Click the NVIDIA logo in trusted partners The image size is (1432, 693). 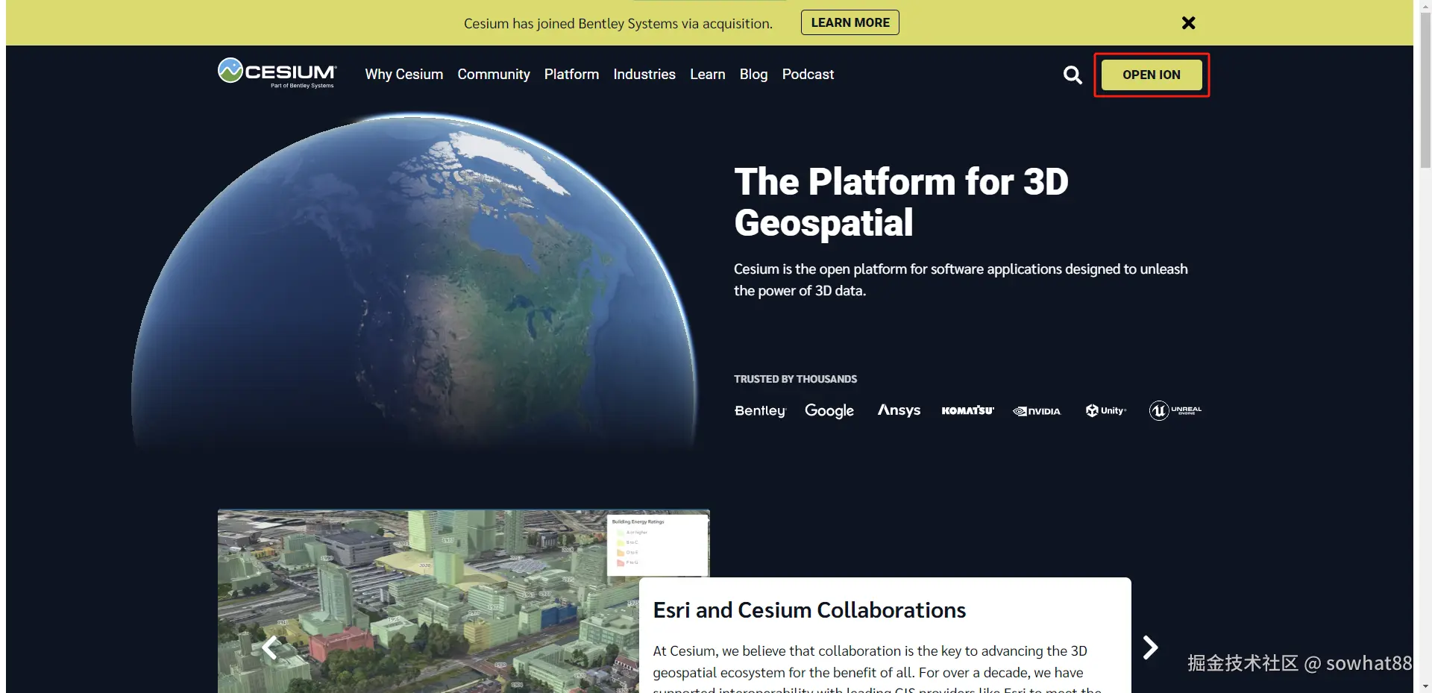coord(1037,411)
